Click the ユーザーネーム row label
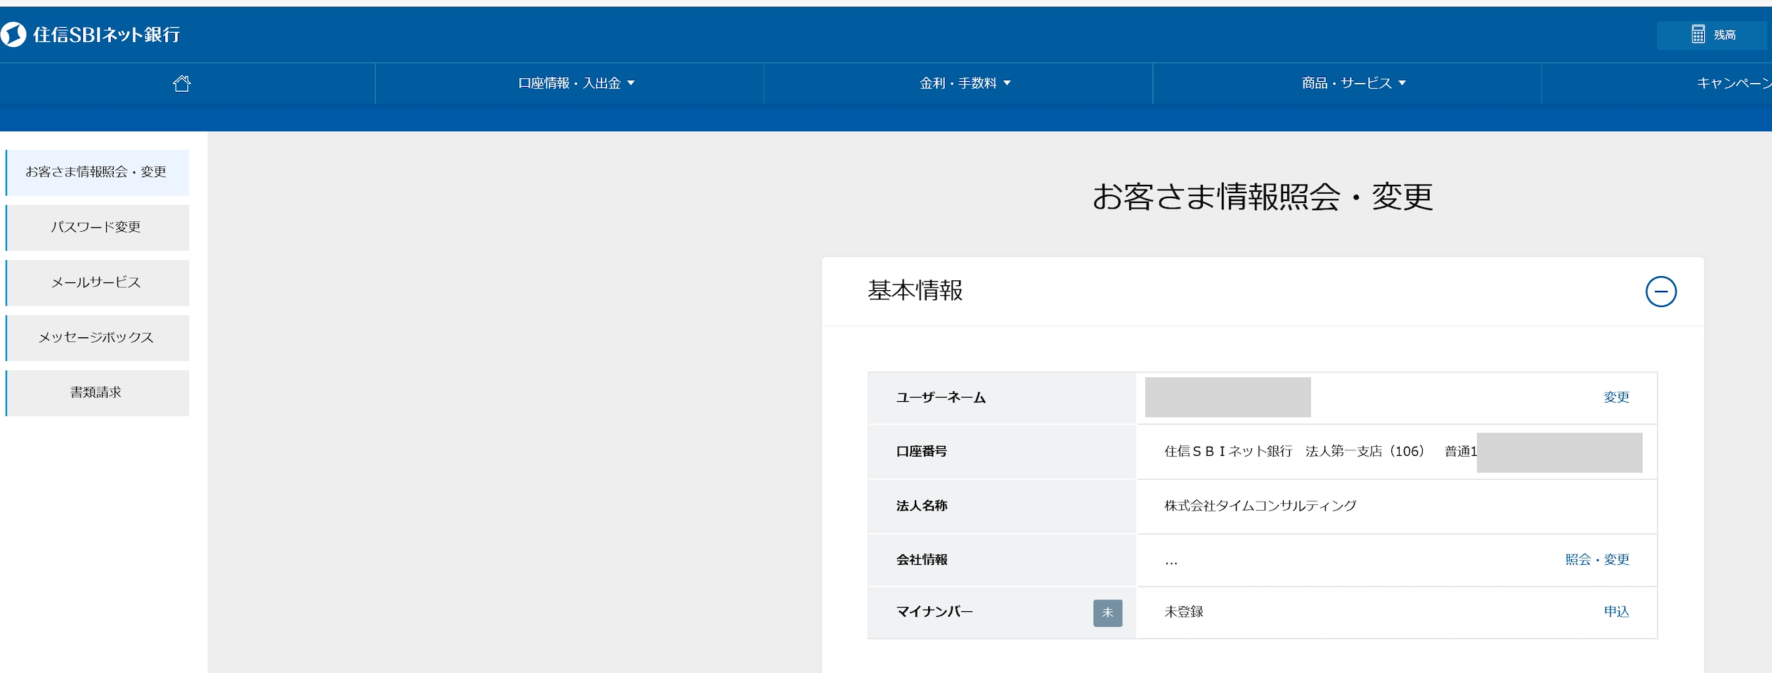Viewport: 1772px width, 673px height. click(x=941, y=398)
